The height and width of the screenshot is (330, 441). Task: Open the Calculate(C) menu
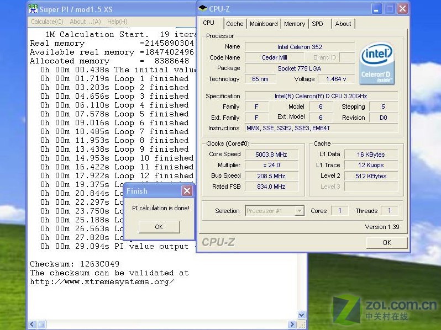tap(47, 22)
